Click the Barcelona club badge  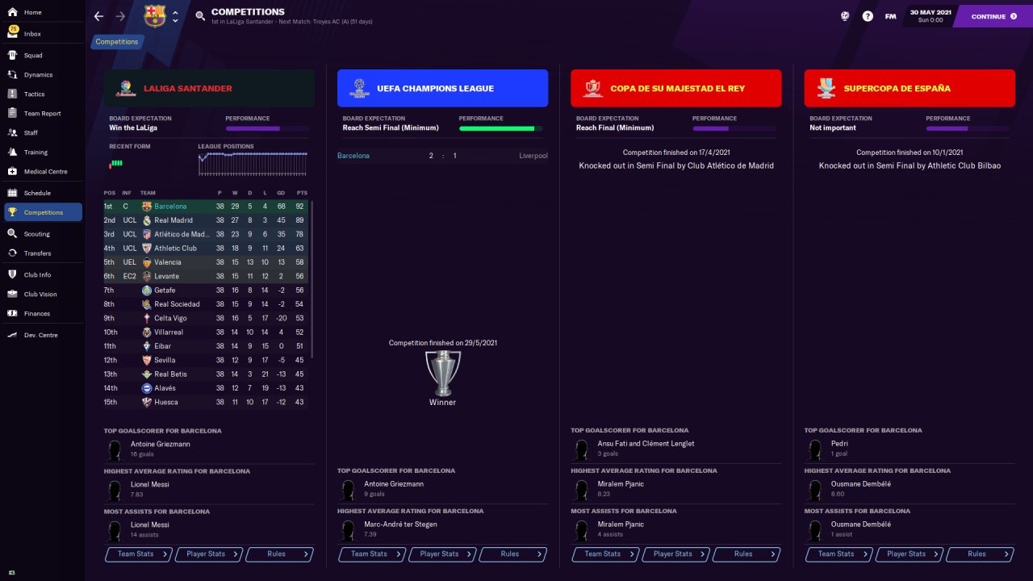pos(154,16)
